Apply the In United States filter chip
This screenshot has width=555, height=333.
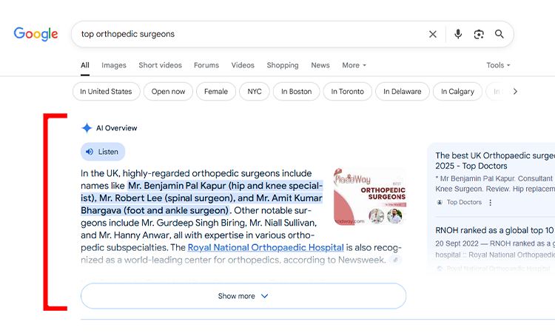106,91
